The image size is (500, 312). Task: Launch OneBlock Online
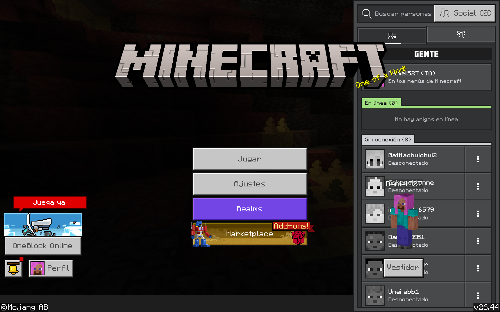[43, 246]
